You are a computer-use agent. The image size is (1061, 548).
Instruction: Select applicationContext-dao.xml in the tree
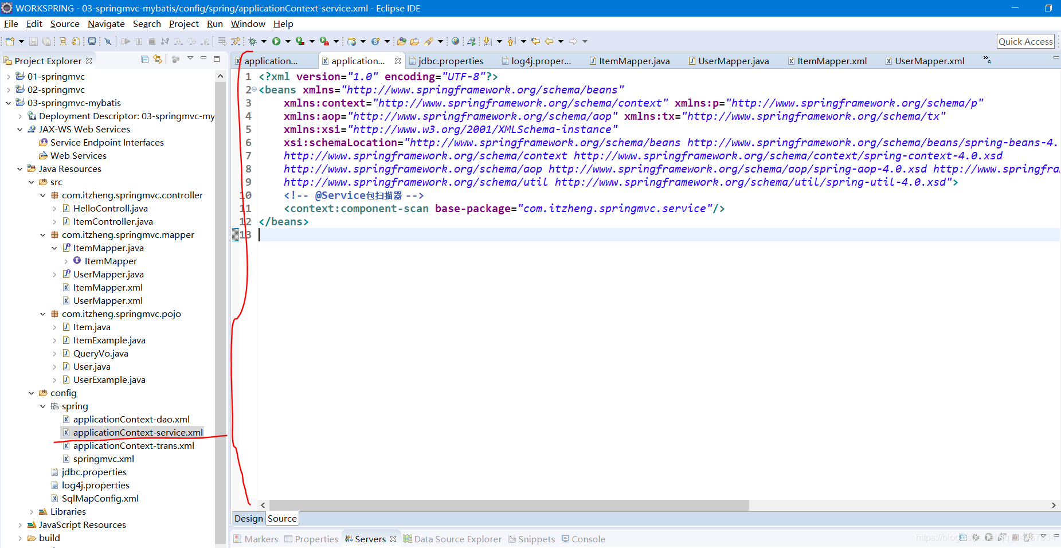pos(131,420)
